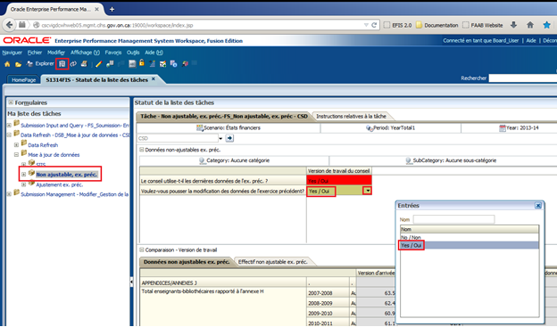Close the S1314FIS task list tab
The width and height of the screenshot is (557, 327).
coord(154,79)
